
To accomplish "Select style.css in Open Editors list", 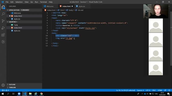I will (x=24, y=19).
